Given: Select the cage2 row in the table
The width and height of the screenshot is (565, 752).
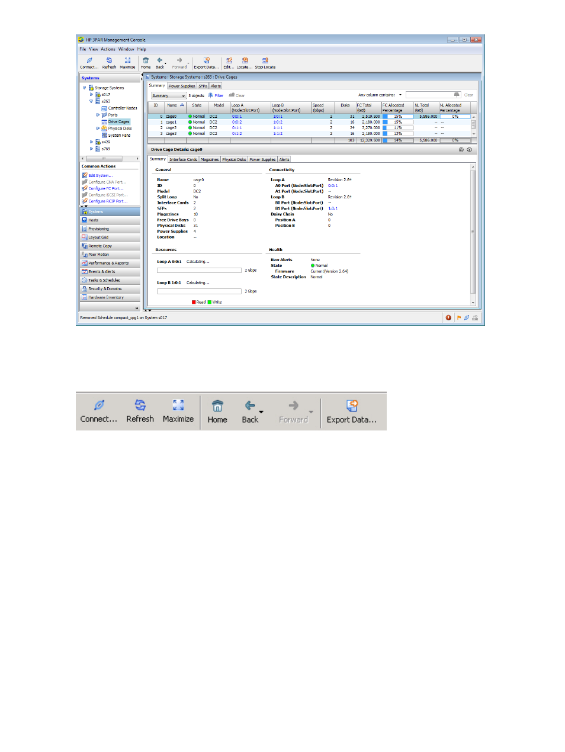Looking at the screenshot, I should (310, 128).
